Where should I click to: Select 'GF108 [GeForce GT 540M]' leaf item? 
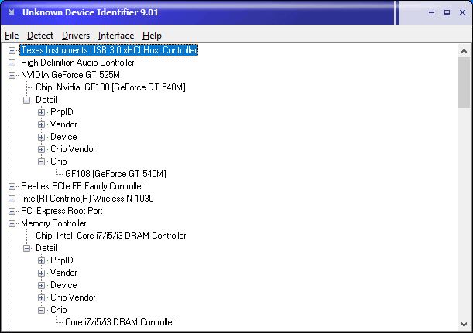[115, 174]
